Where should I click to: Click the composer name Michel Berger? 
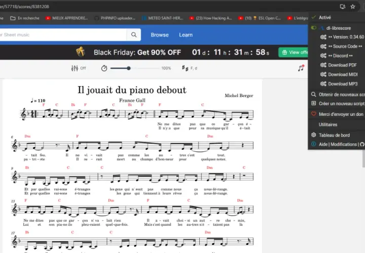239,96
